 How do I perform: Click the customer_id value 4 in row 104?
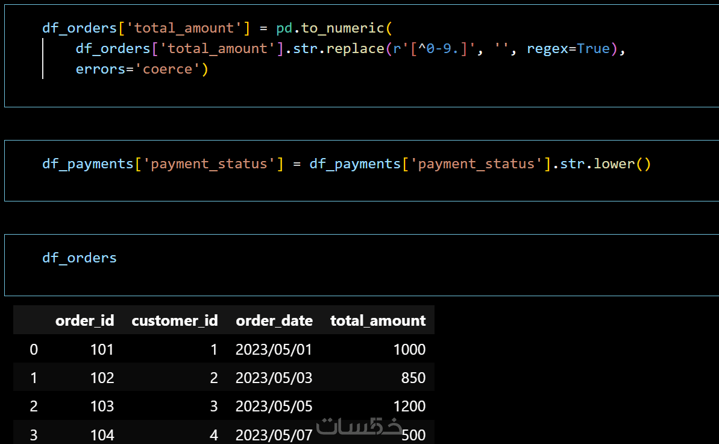(214, 435)
